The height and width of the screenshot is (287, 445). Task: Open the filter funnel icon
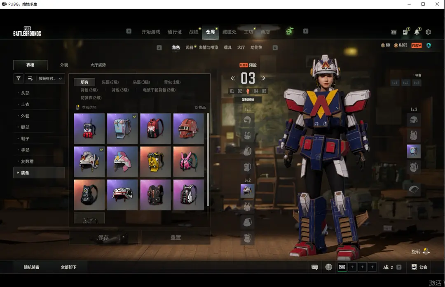[19, 79]
